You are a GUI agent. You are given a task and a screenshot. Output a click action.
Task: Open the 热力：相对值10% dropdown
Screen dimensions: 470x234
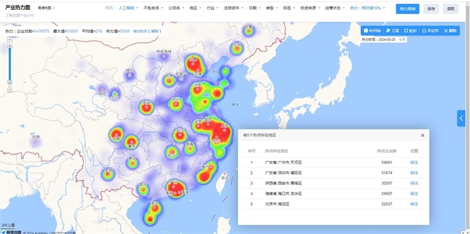click(x=367, y=8)
